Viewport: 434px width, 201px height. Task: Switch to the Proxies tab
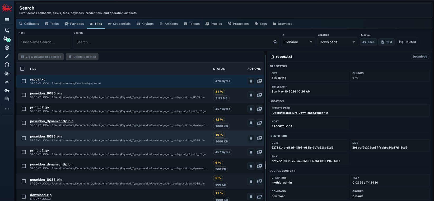(x=214, y=24)
